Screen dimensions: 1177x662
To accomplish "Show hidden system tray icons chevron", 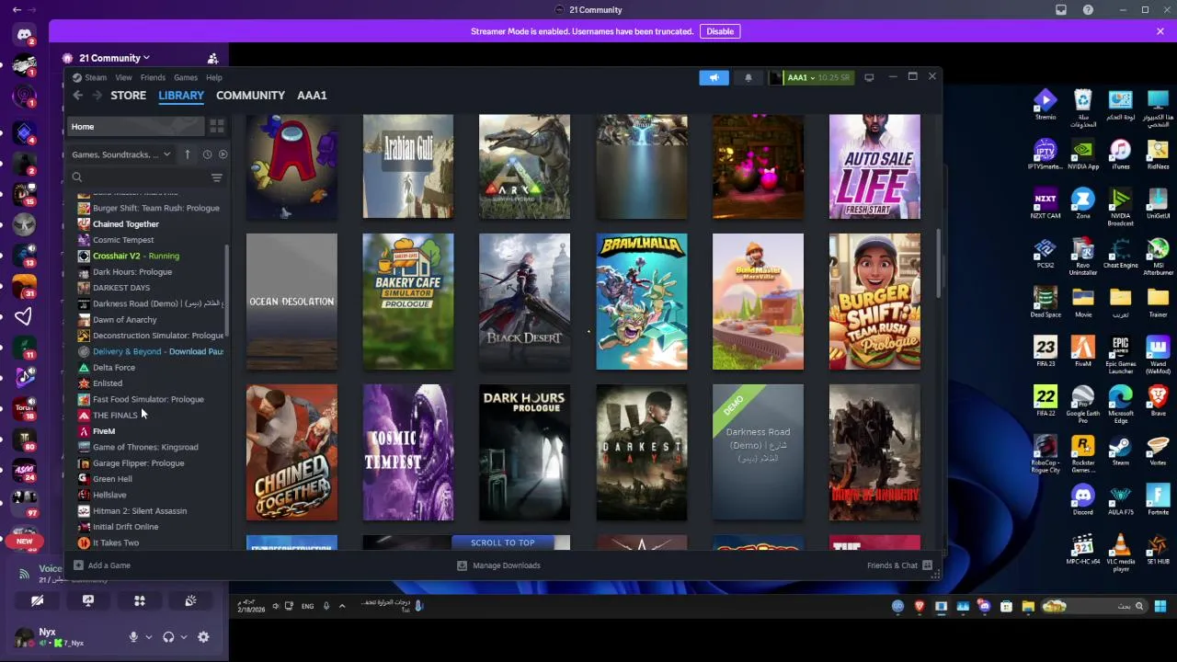I will 342,606.
